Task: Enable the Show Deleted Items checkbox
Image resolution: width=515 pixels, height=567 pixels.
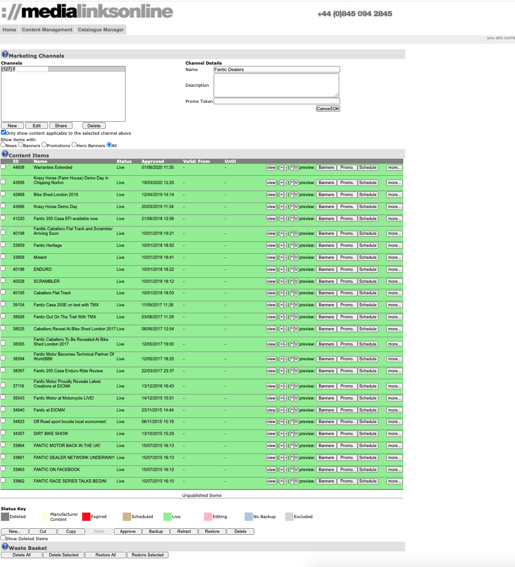Action: 3,538
